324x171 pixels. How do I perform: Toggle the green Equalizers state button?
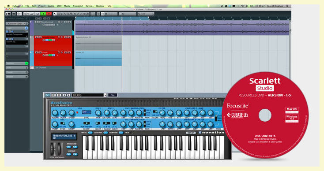pos(26,63)
